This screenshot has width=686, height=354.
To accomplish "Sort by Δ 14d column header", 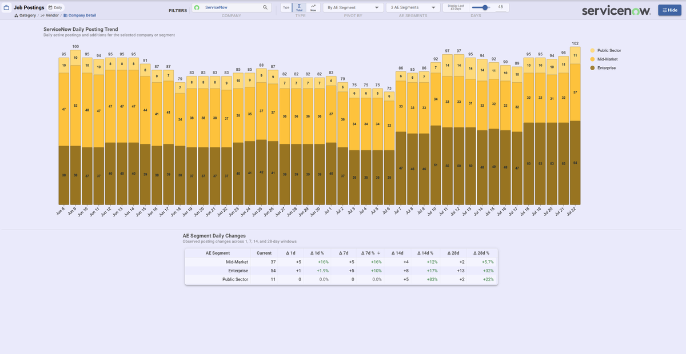I will [397, 253].
